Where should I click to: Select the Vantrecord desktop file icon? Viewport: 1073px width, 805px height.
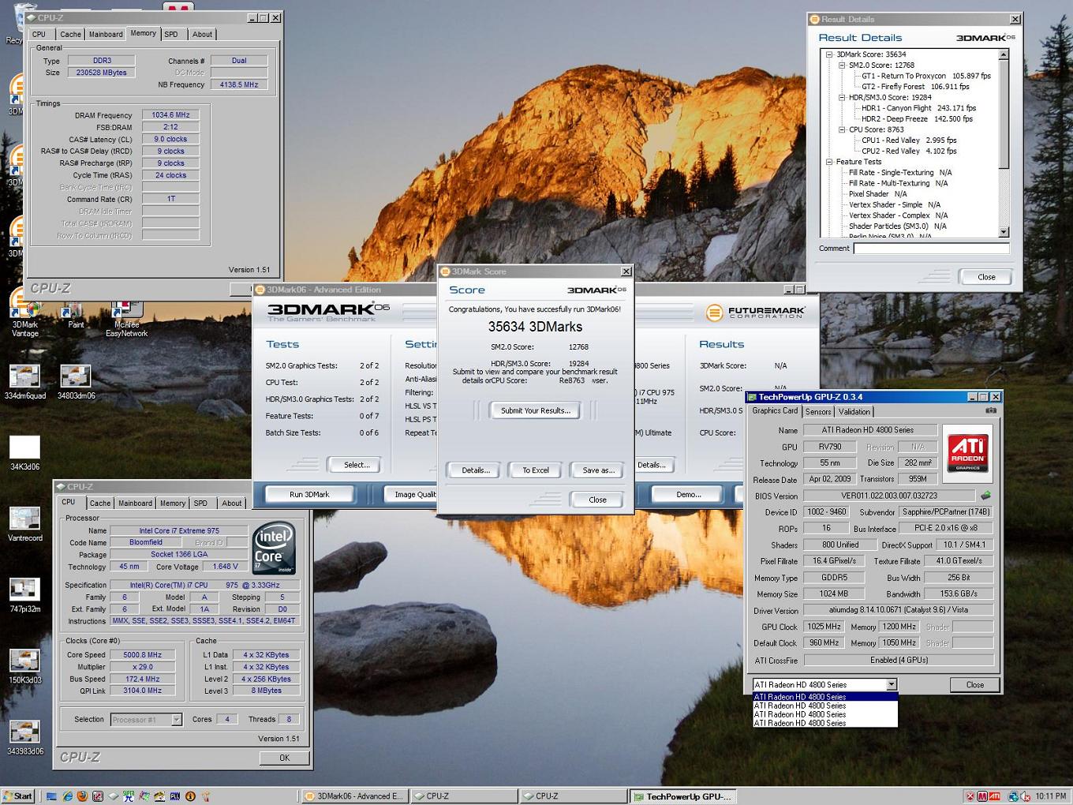coord(24,524)
